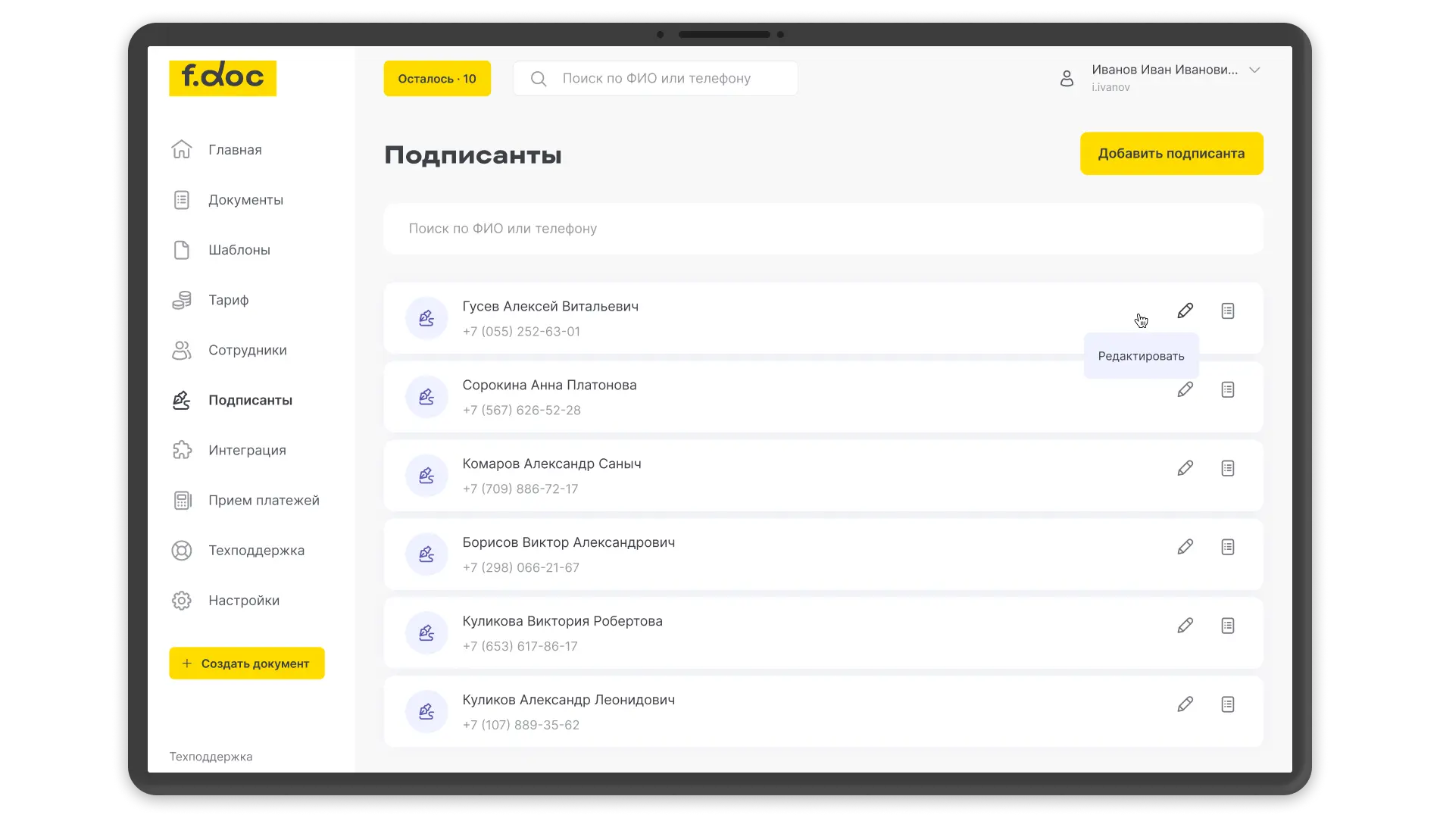Click the signature avatar icon of Гусев Алексей
This screenshot has height=818, width=1440.
[426, 318]
